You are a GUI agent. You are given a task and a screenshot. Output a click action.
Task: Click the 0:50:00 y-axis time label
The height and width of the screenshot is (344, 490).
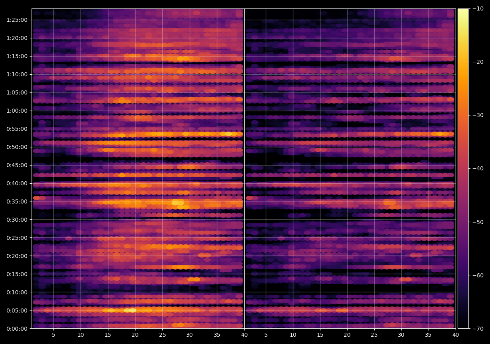(17, 147)
